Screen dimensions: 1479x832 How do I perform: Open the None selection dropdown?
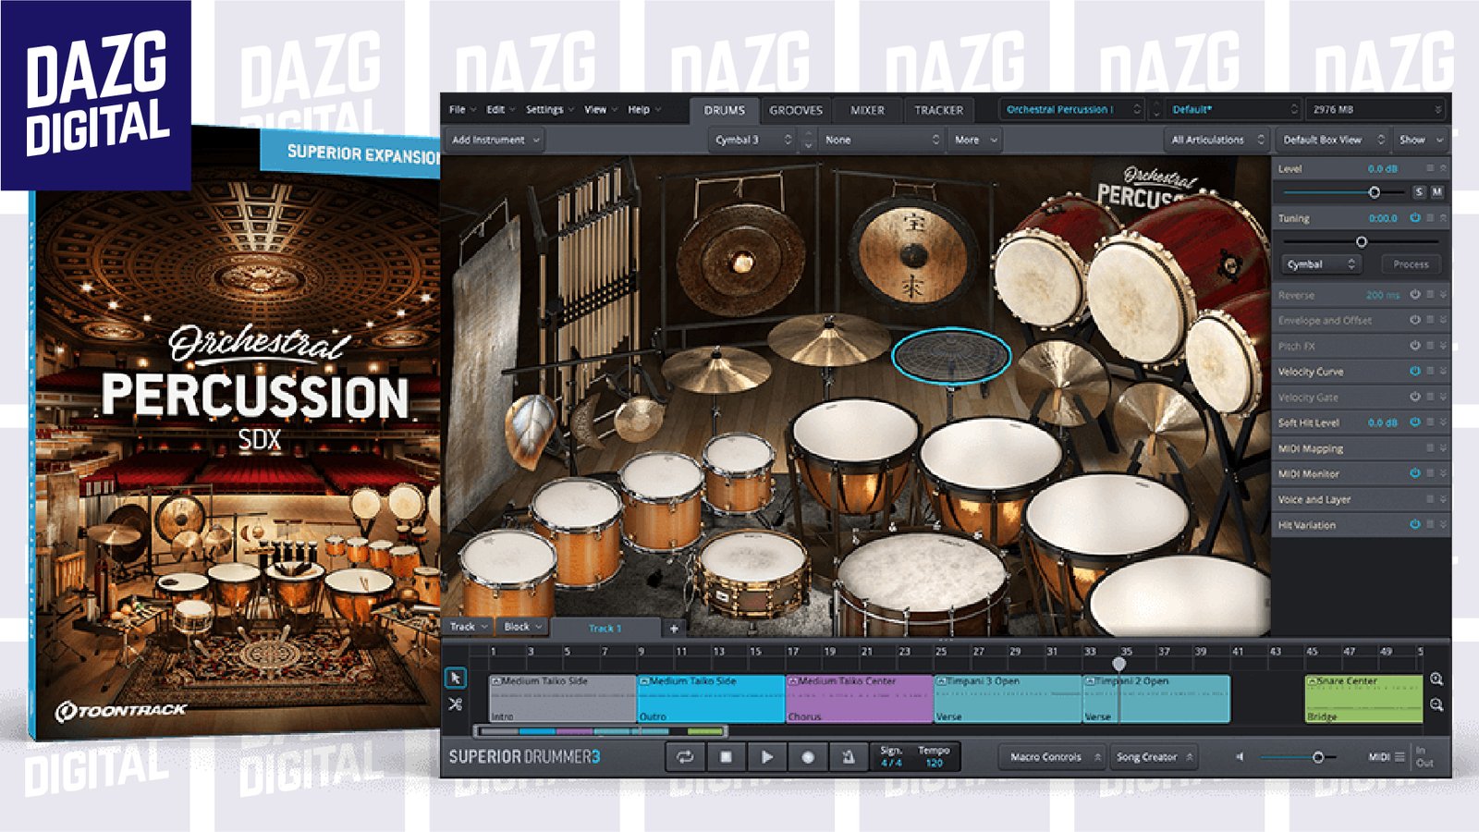click(x=882, y=140)
